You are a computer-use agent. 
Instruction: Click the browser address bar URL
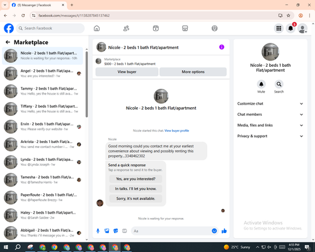(74, 16)
